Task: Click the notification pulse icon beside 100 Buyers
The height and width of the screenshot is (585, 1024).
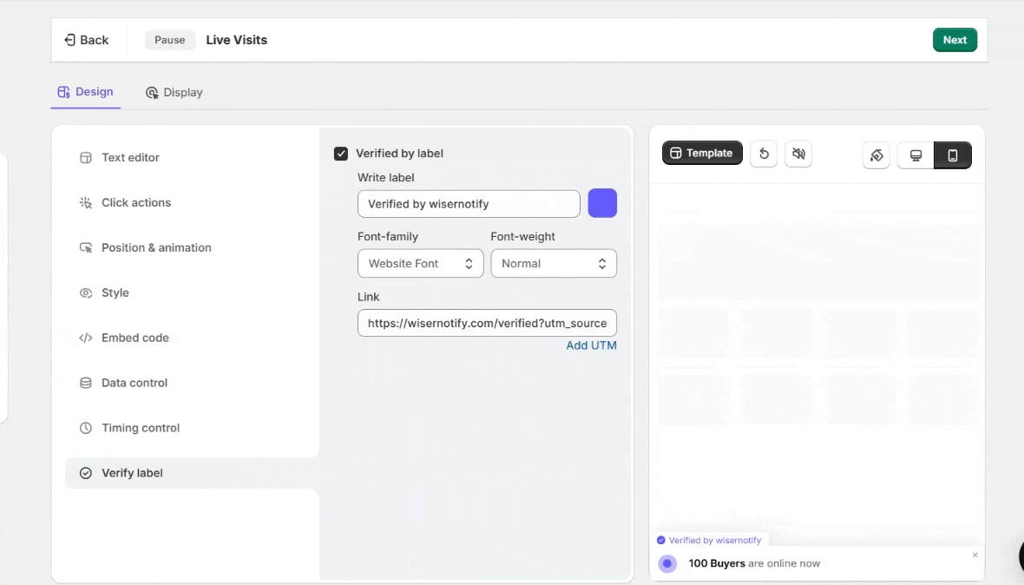Action: point(667,563)
